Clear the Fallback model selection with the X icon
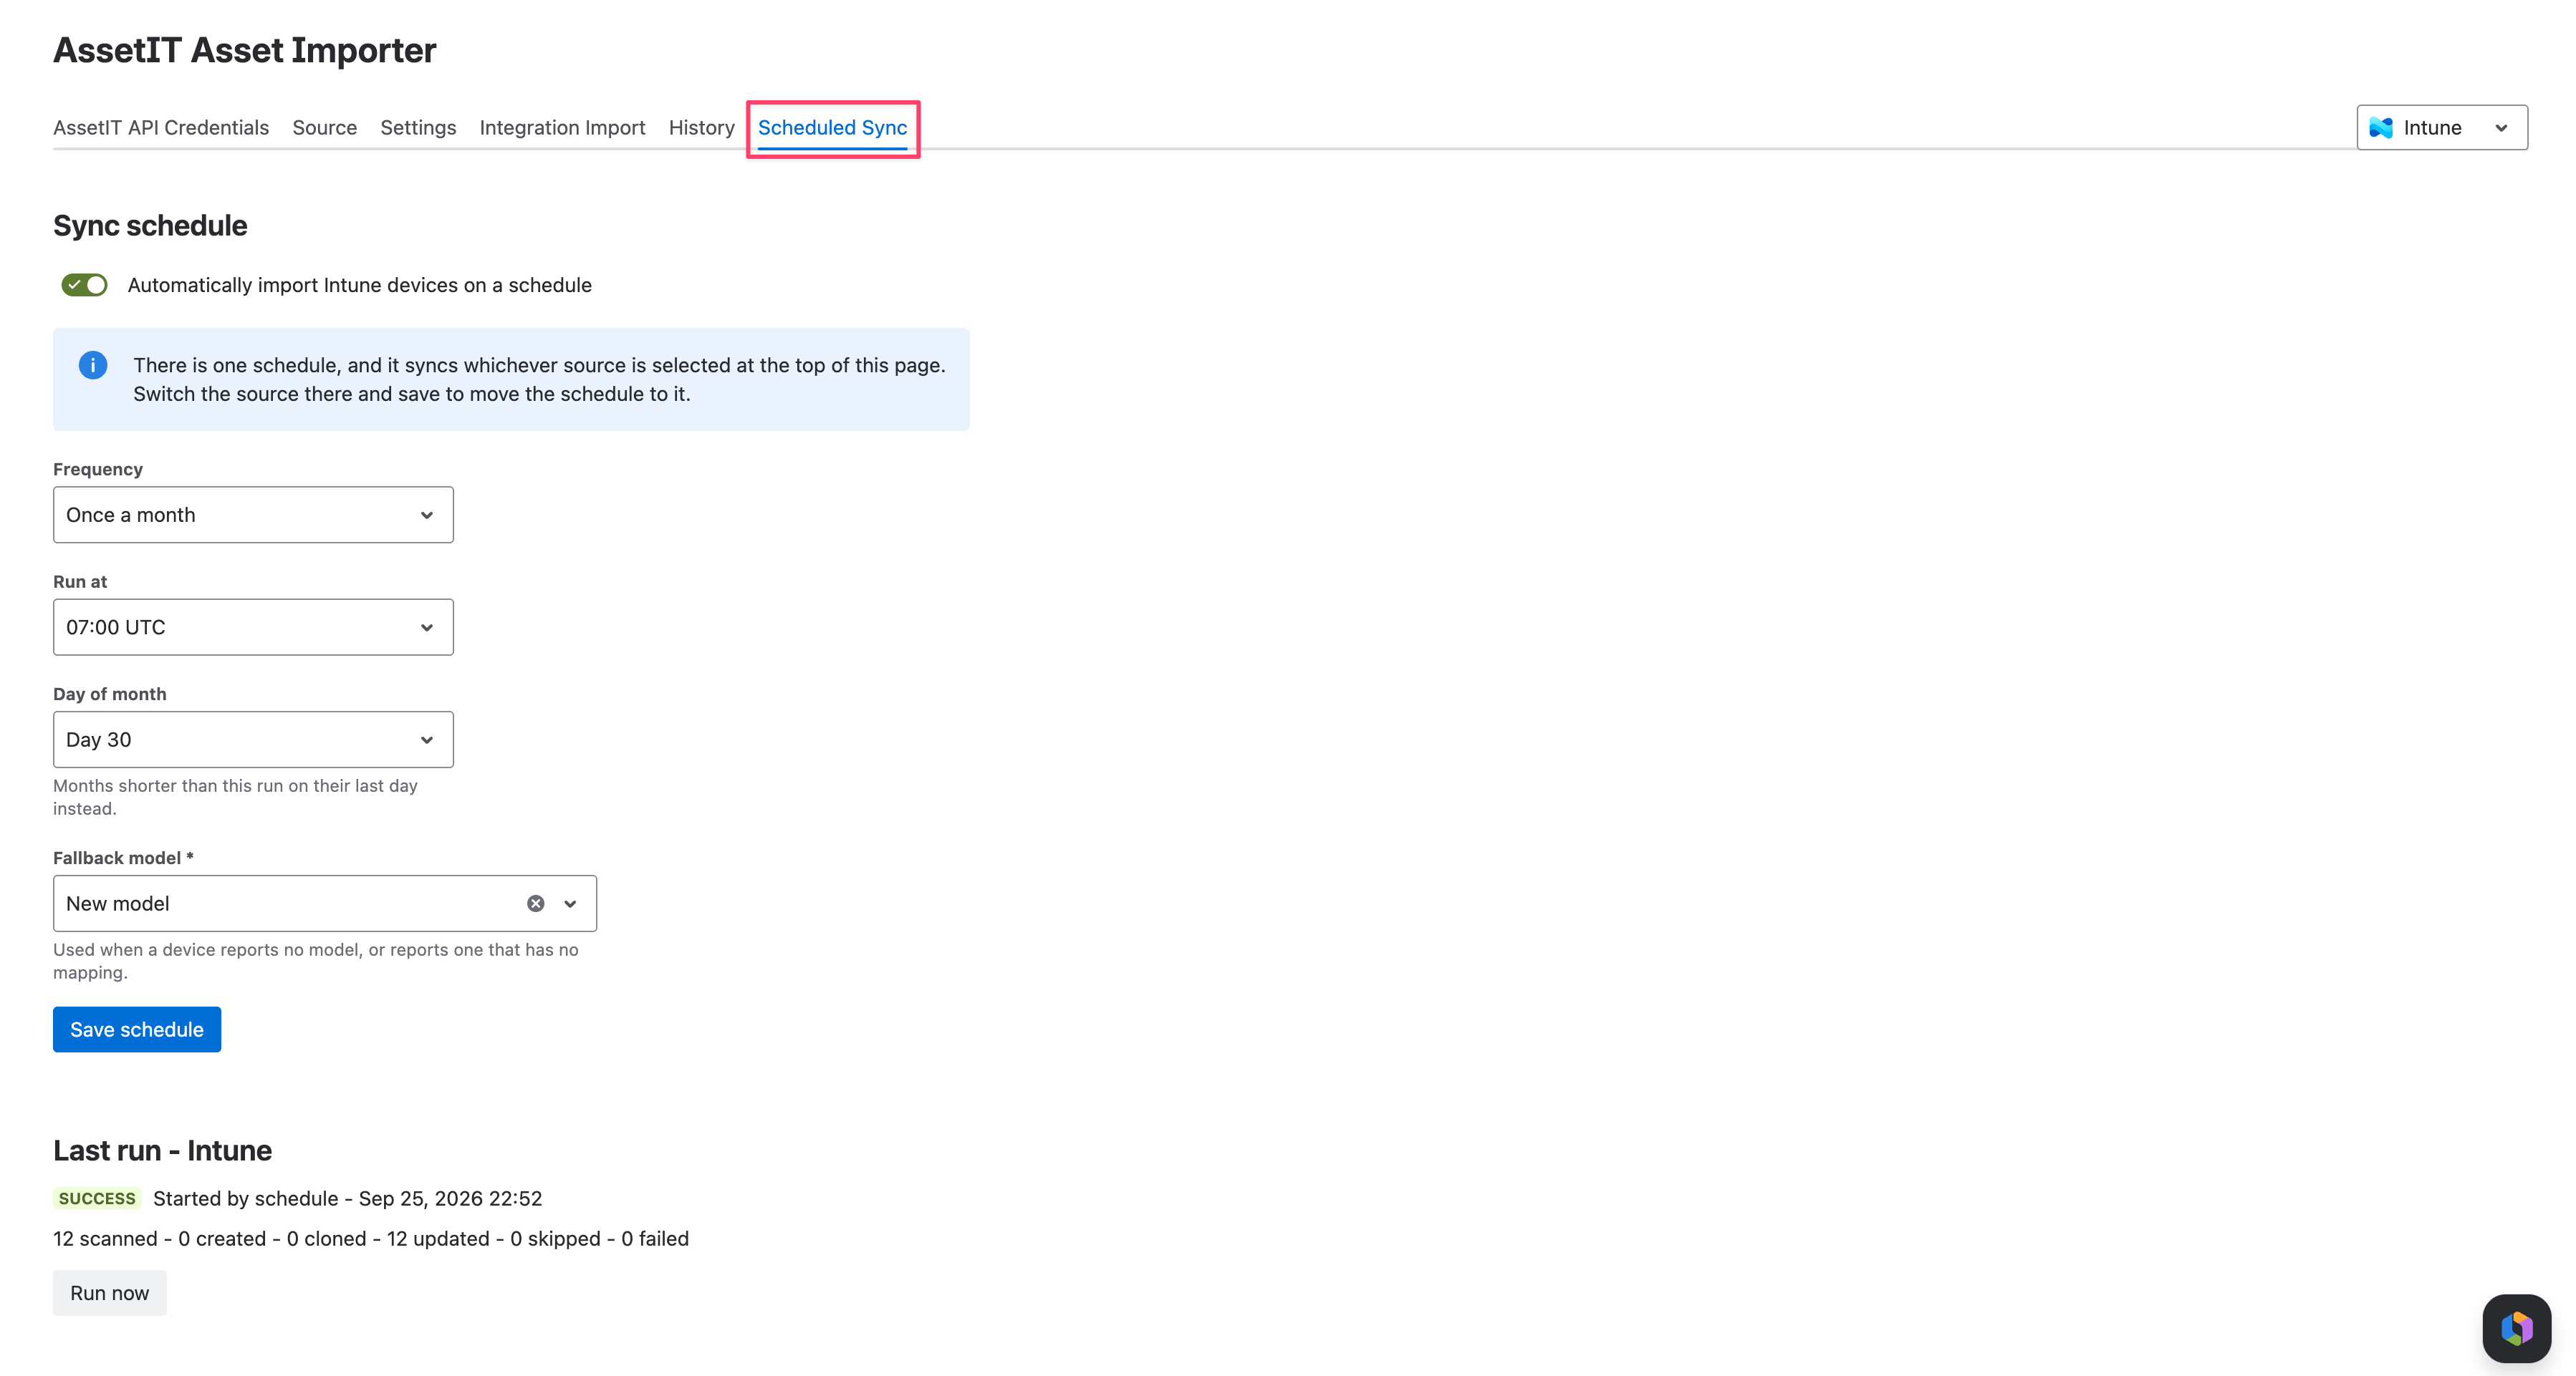This screenshot has height=1376, width=2576. pyautogui.click(x=536, y=903)
